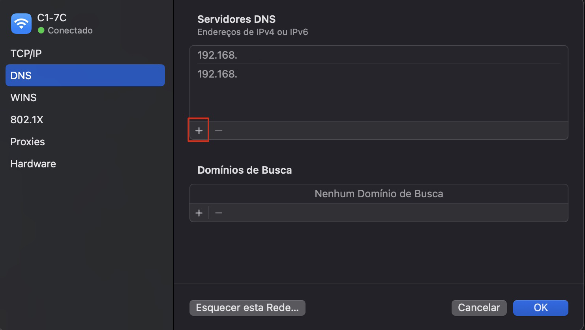585x330 pixels.
Task: Open the WINS configuration tab
Action: tap(23, 97)
